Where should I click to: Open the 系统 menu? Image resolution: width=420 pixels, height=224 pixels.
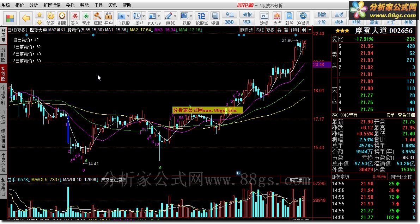point(6,5)
